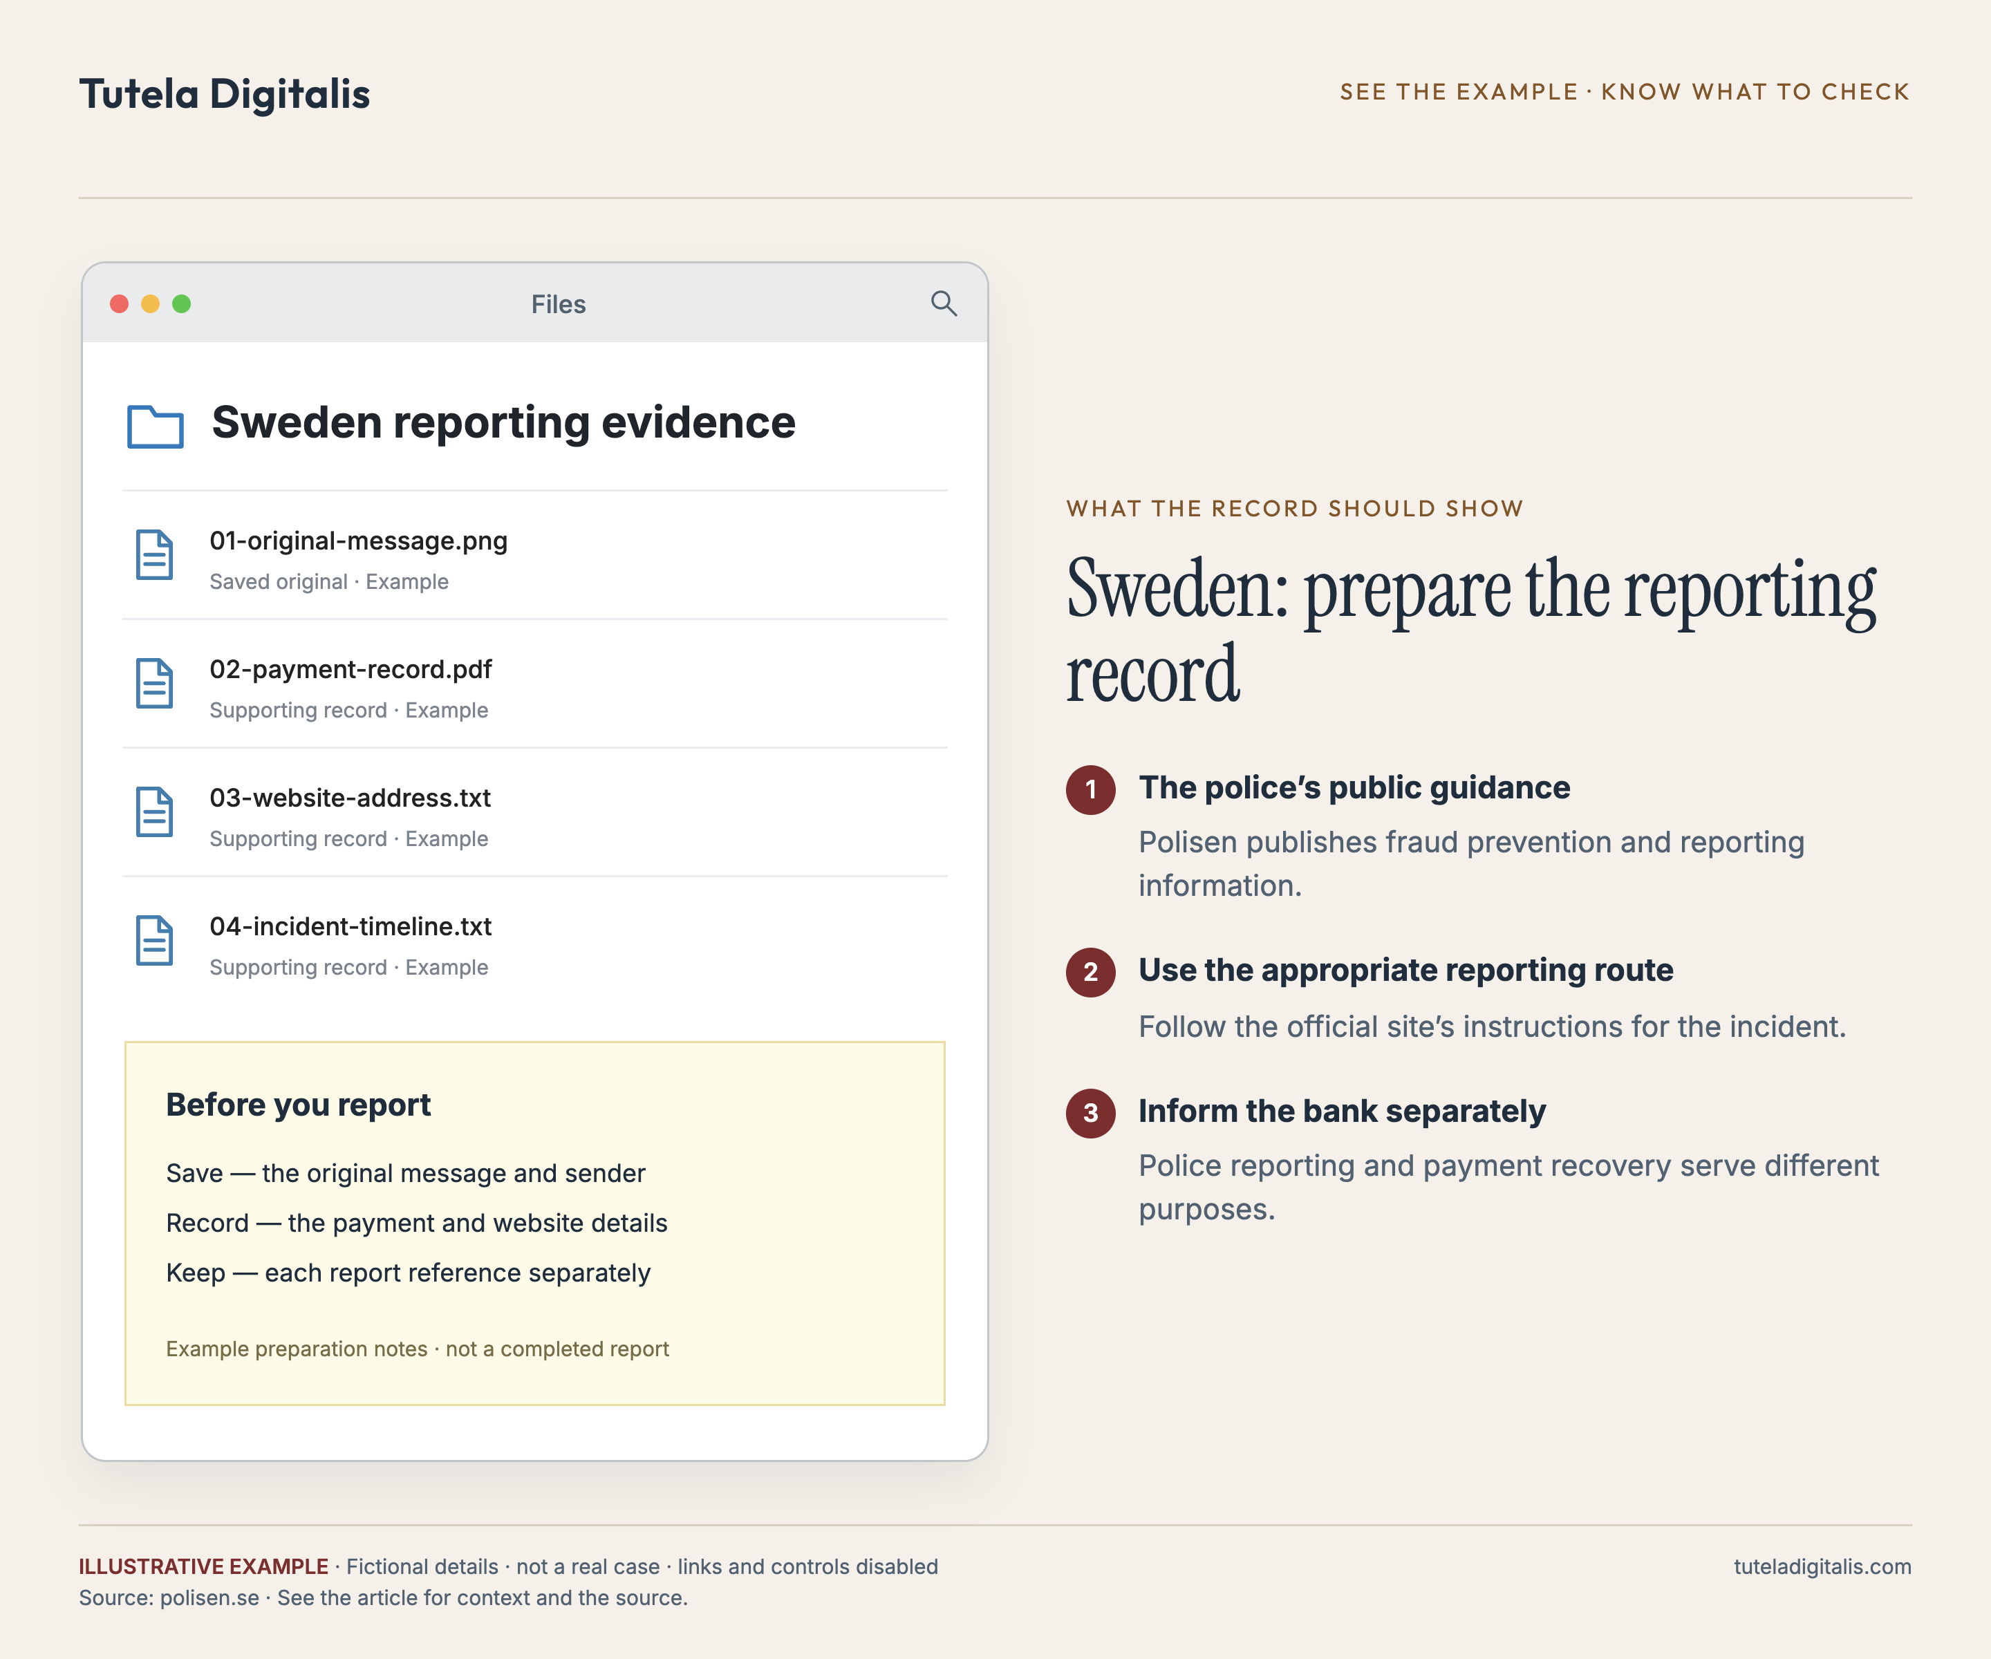Click 'Use the appropriate reporting route' heading

pyautogui.click(x=1406, y=971)
